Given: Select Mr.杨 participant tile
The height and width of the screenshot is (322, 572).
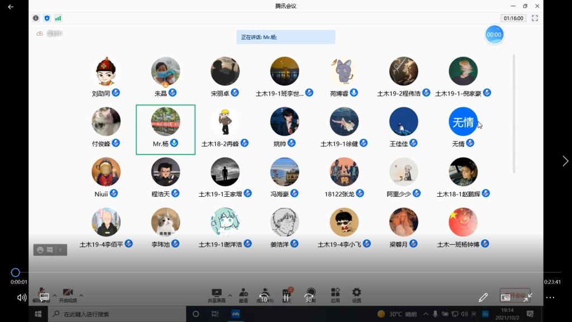Looking at the screenshot, I should pyautogui.click(x=165, y=129).
